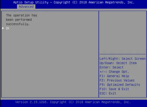
Task: Select the Advanced tab
Action: [26, 7]
